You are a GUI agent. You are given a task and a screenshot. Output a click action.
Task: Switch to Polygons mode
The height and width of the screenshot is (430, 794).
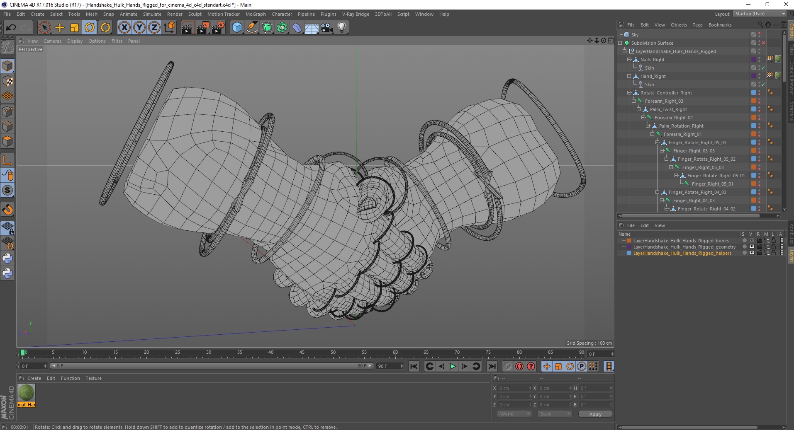click(x=7, y=142)
